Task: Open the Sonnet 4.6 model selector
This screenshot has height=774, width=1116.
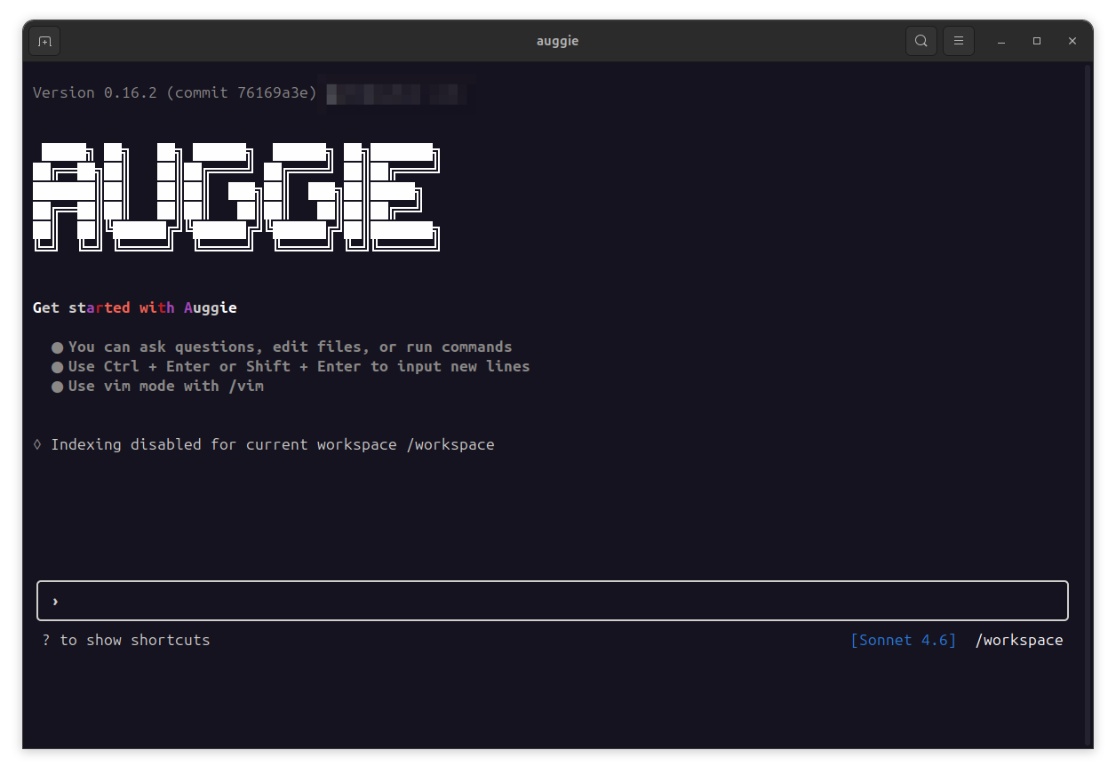Action: (x=903, y=640)
